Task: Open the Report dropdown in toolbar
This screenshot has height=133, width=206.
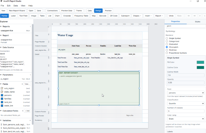Action: click(x=159, y=16)
